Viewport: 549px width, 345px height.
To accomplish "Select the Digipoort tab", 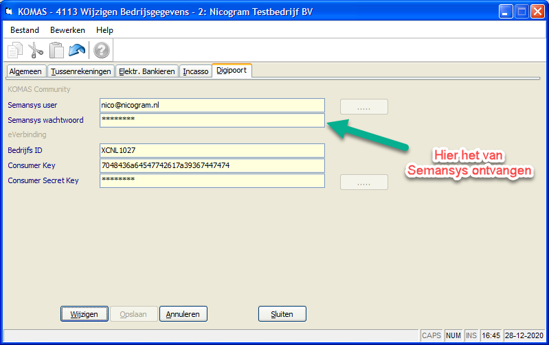I will (232, 70).
